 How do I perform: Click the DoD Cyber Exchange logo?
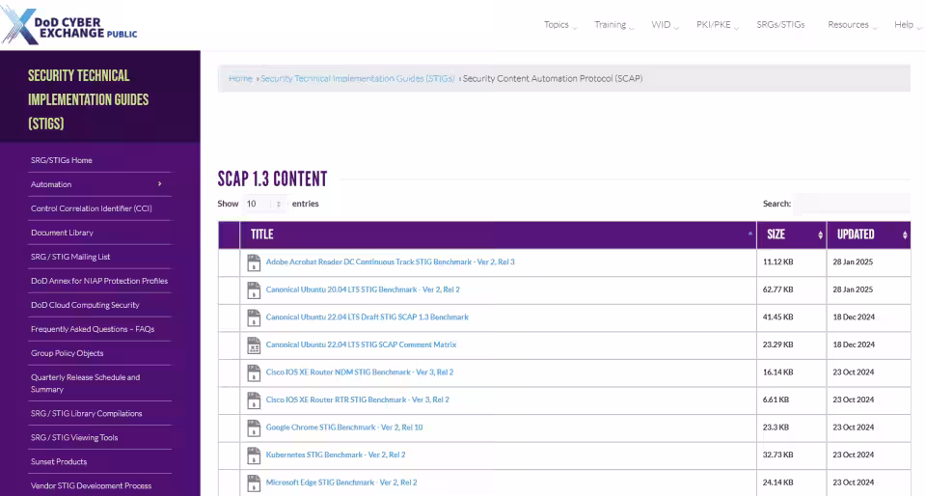[69, 25]
